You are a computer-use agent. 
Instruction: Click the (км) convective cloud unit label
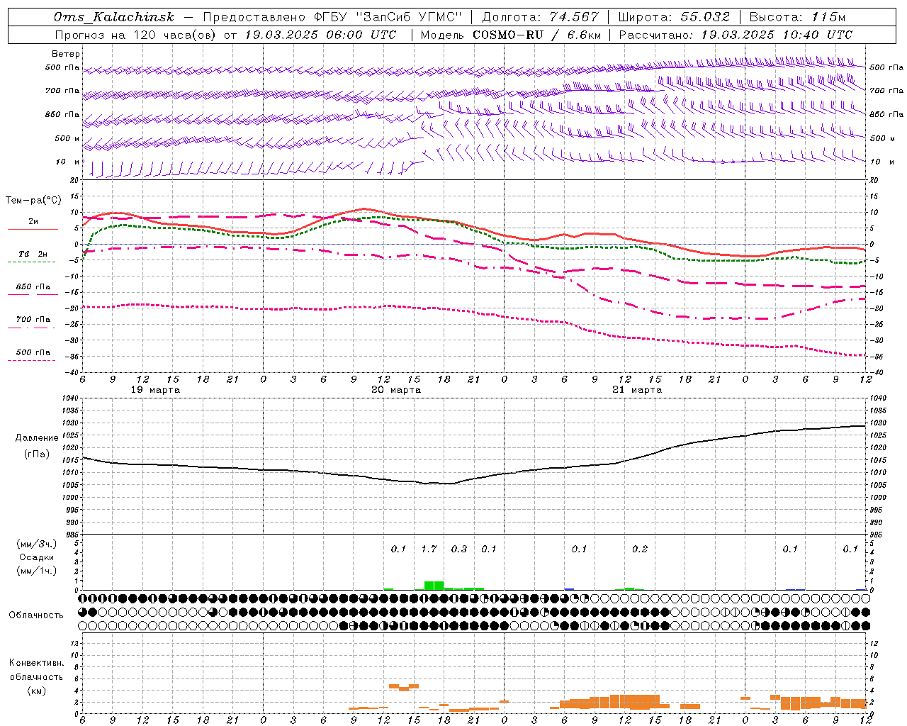pyautogui.click(x=37, y=691)
